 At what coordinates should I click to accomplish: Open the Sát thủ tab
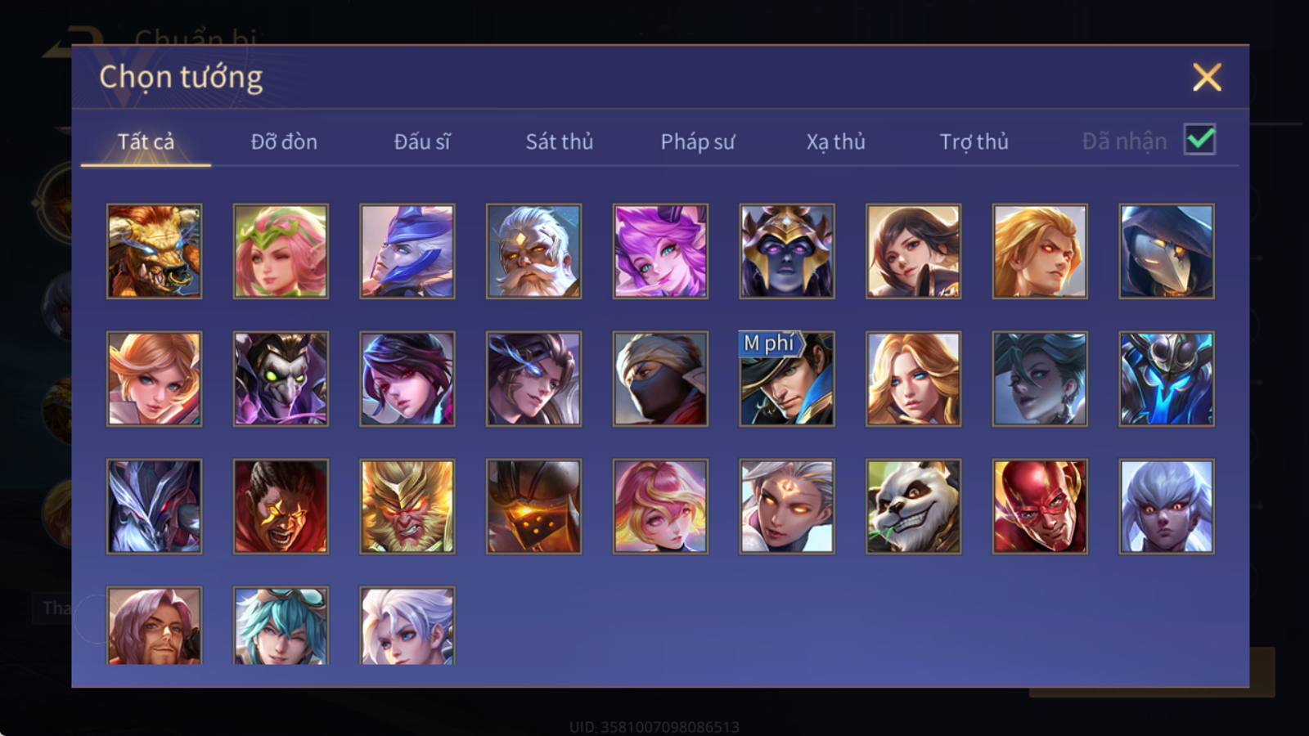coord(559,141)
